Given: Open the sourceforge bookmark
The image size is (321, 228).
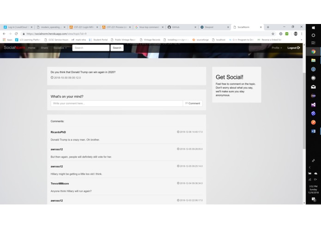Looking at the screenshot, I should pos(200,40).
